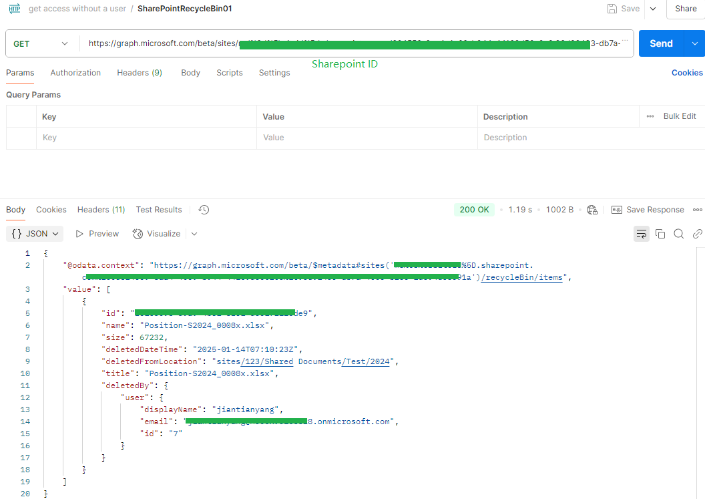Enable the Visualize response view
This screenshot has height=499, width=705.
point(156,233)
